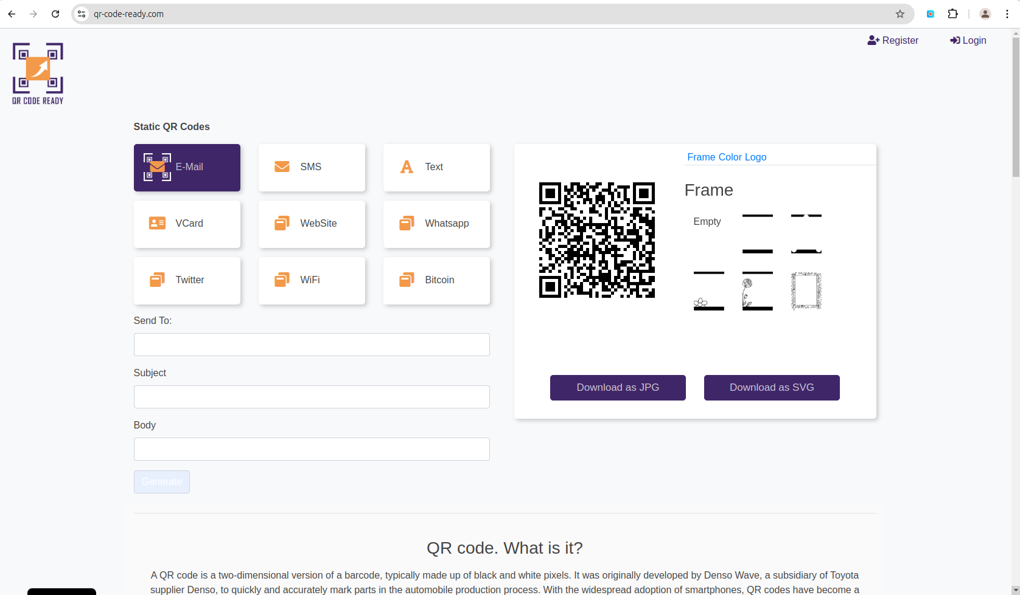Open the Login link

(968, 40)
